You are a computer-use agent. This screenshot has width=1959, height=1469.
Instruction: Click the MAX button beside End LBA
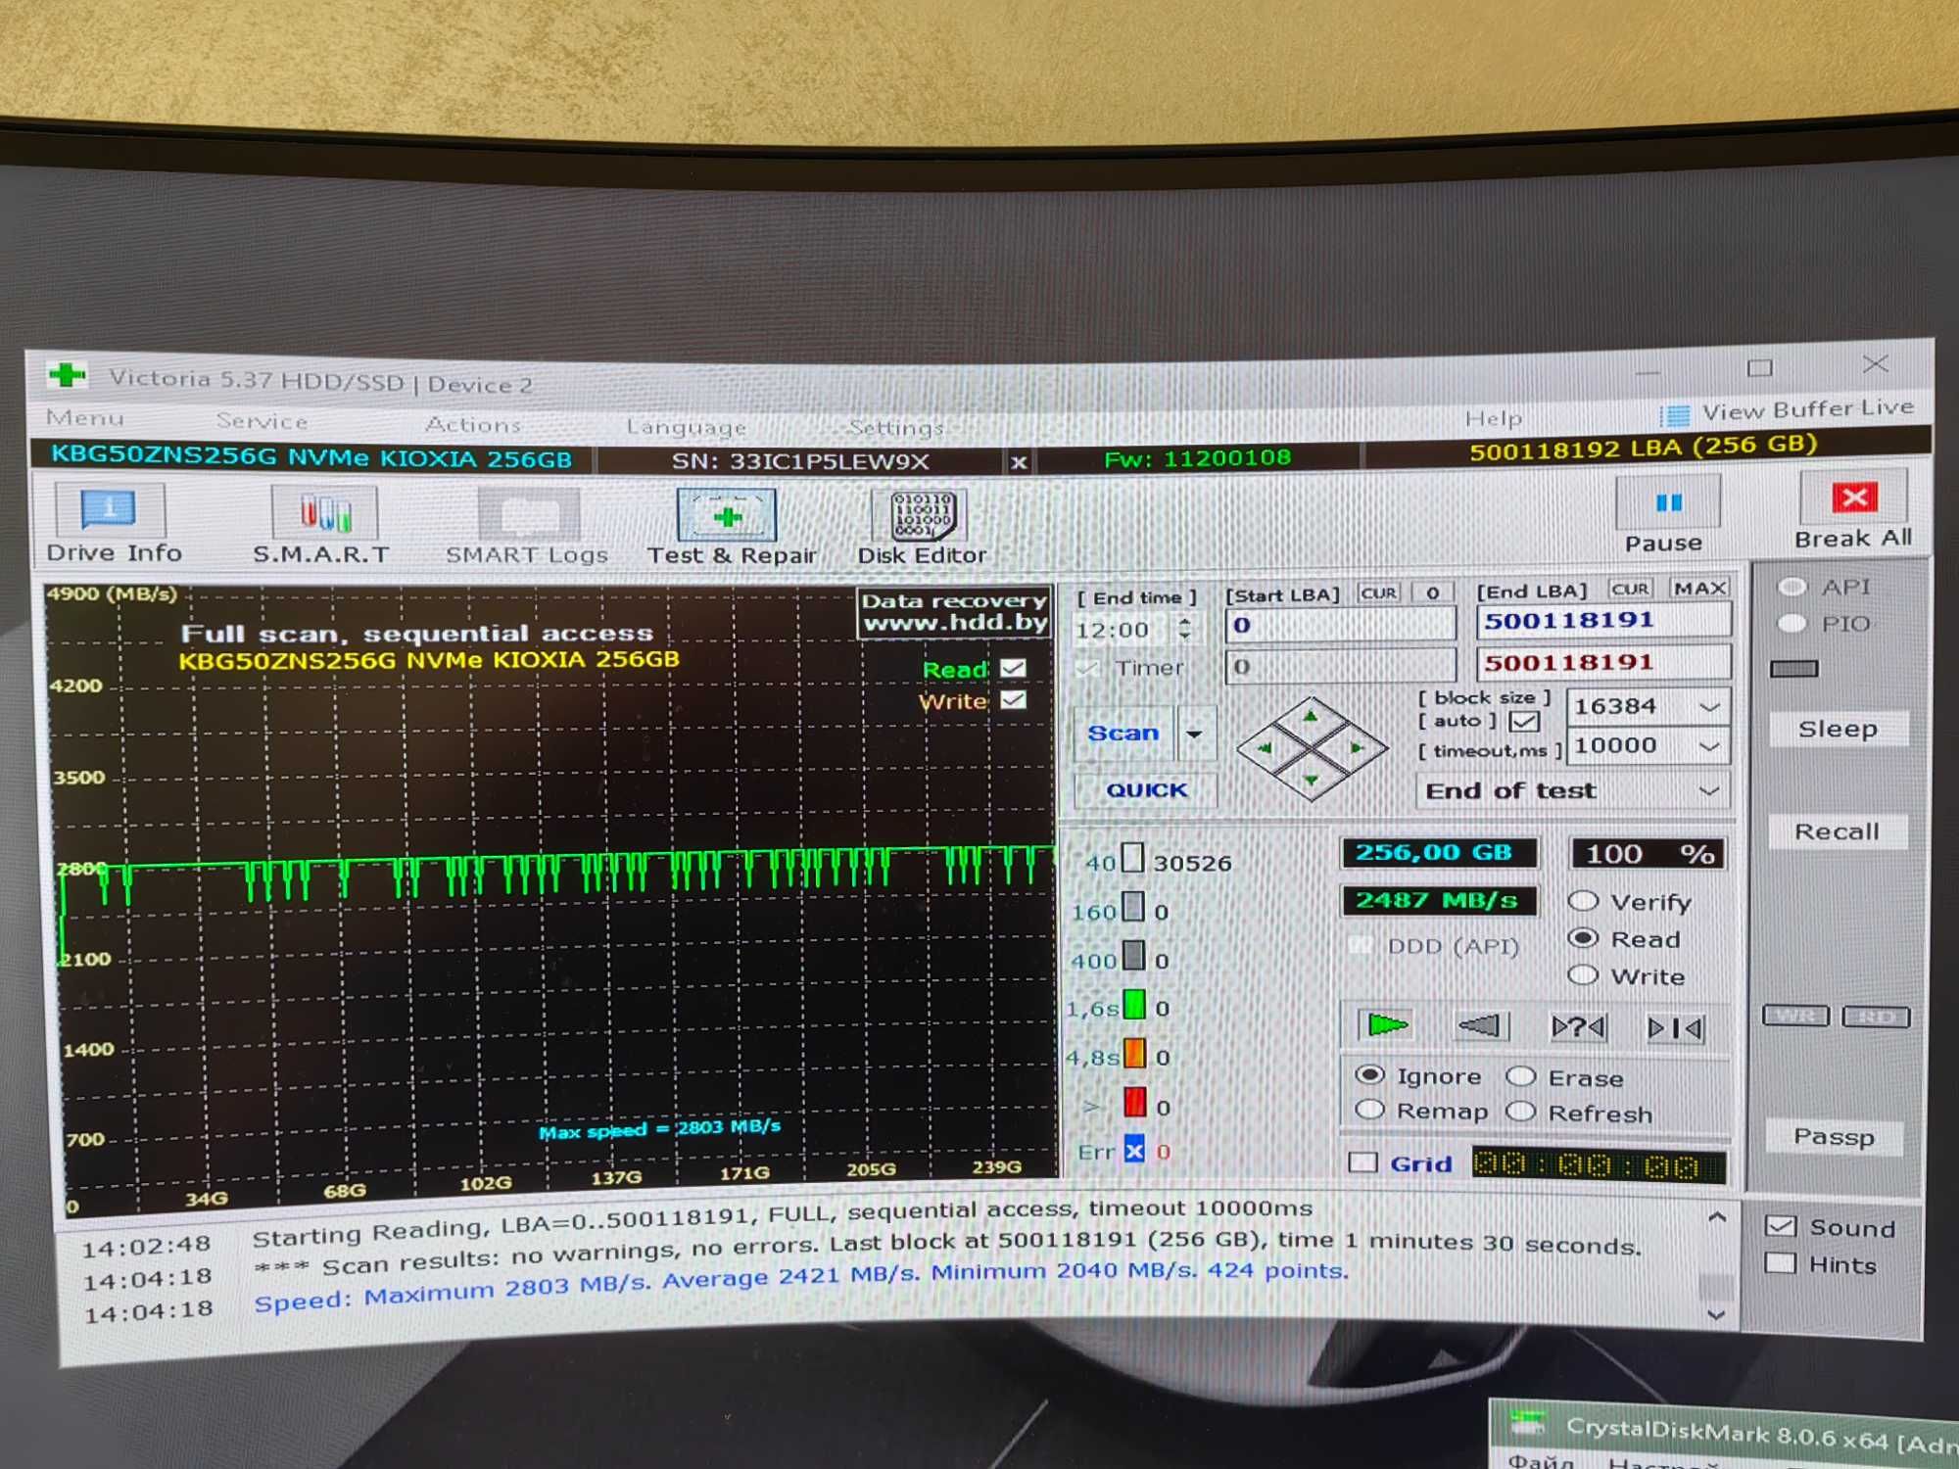1699,588
